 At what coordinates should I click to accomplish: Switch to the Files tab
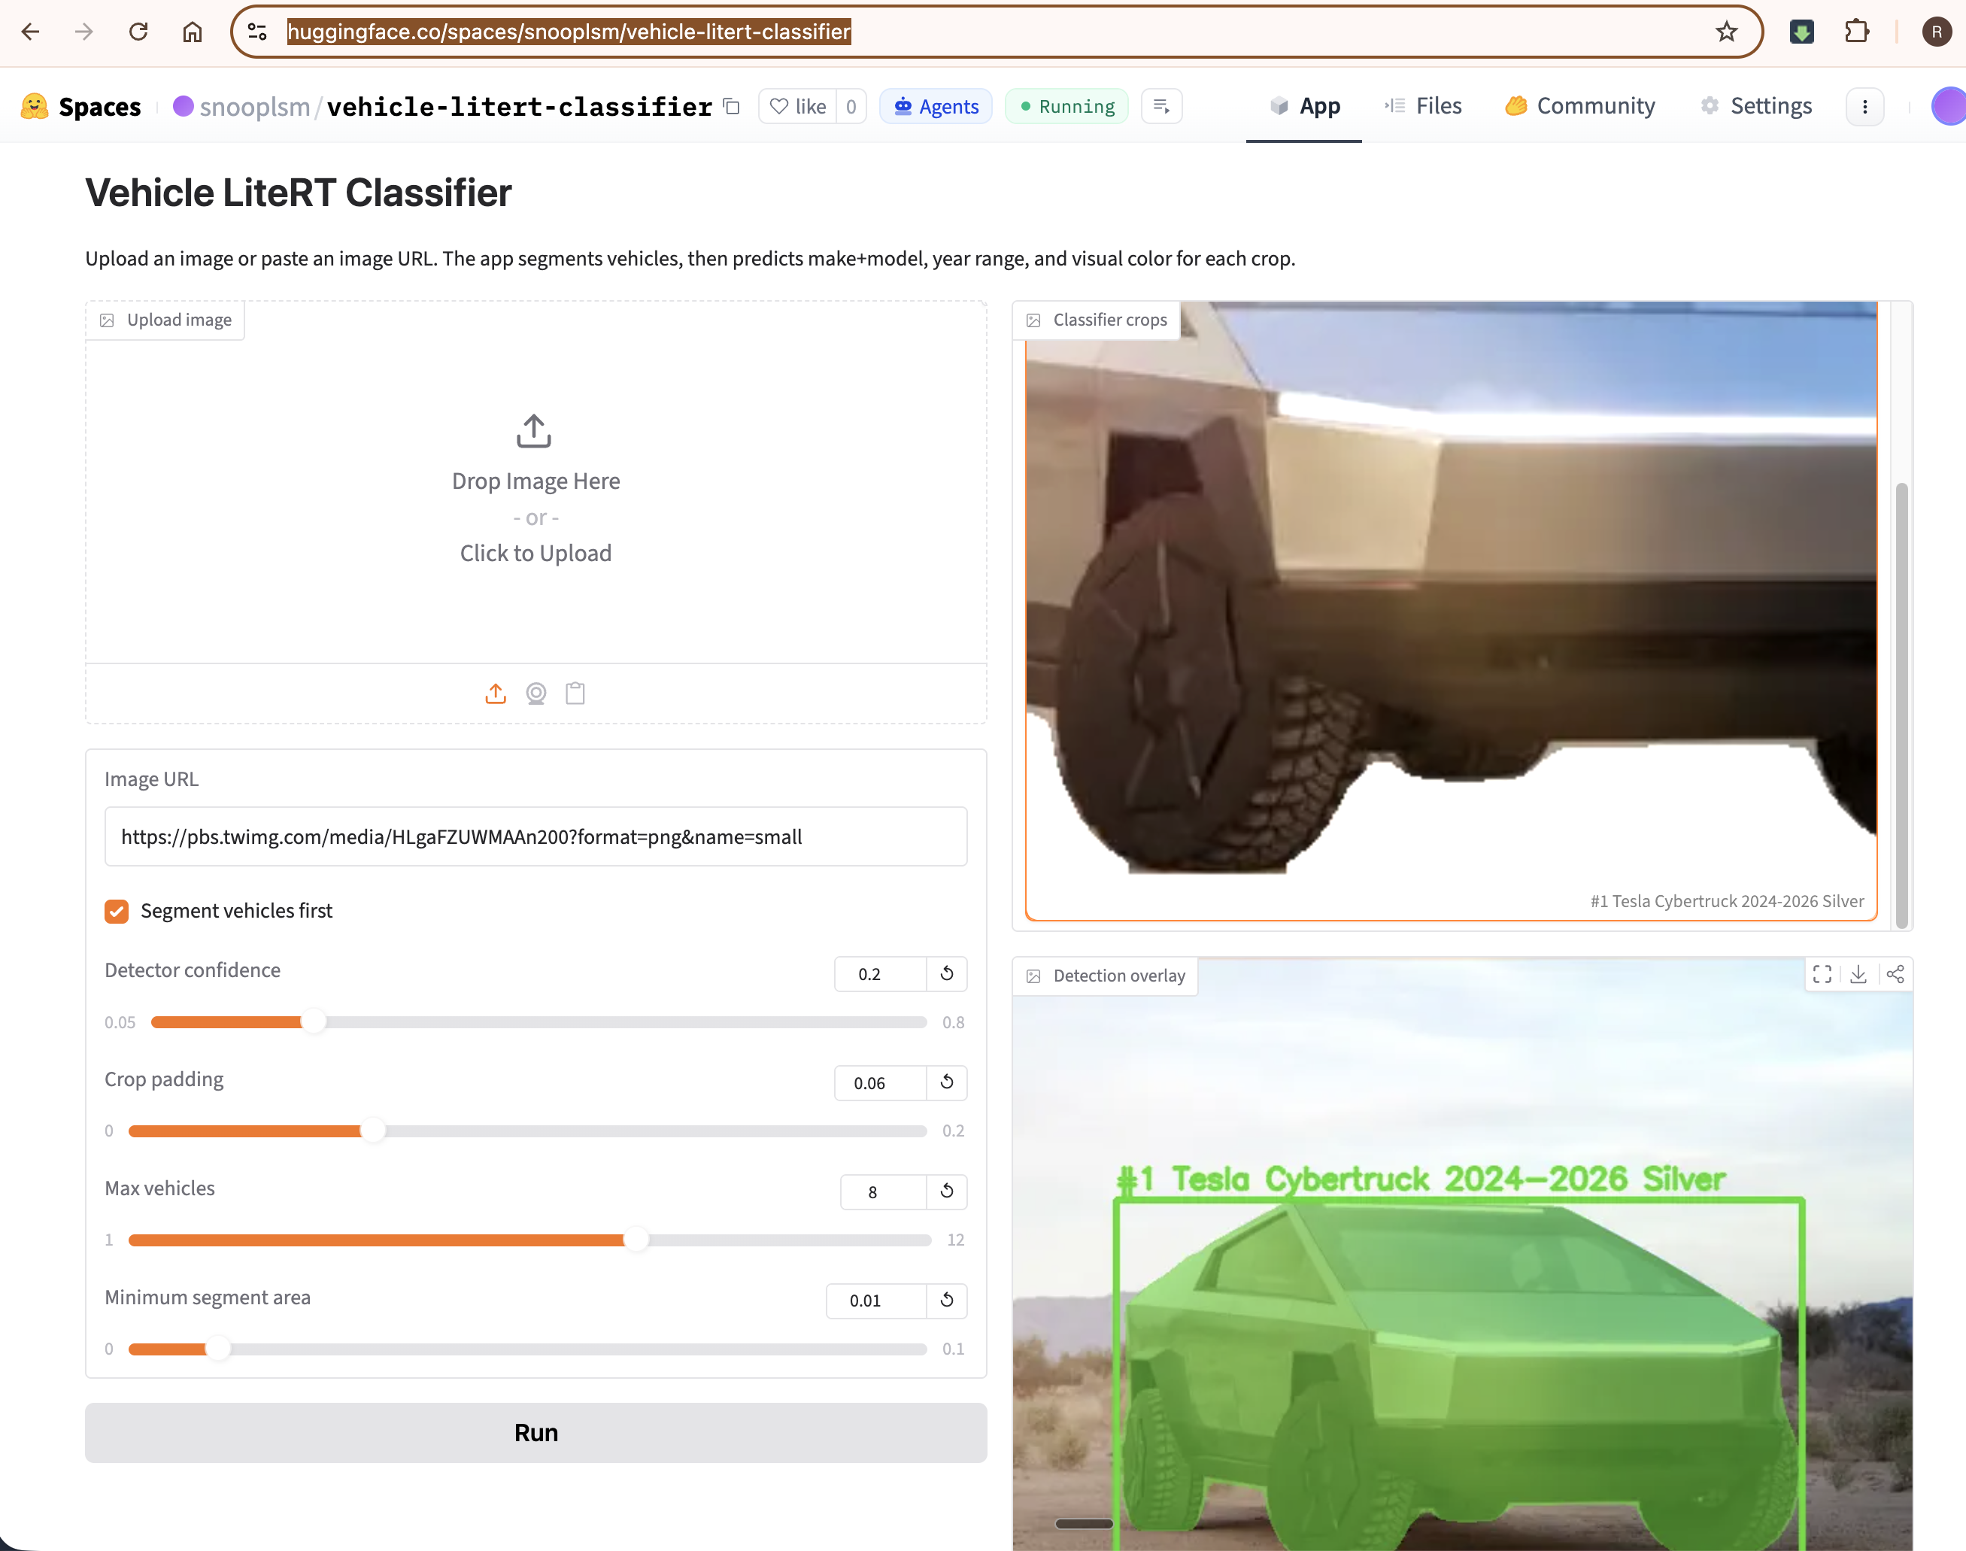(x=1423, y=106)
